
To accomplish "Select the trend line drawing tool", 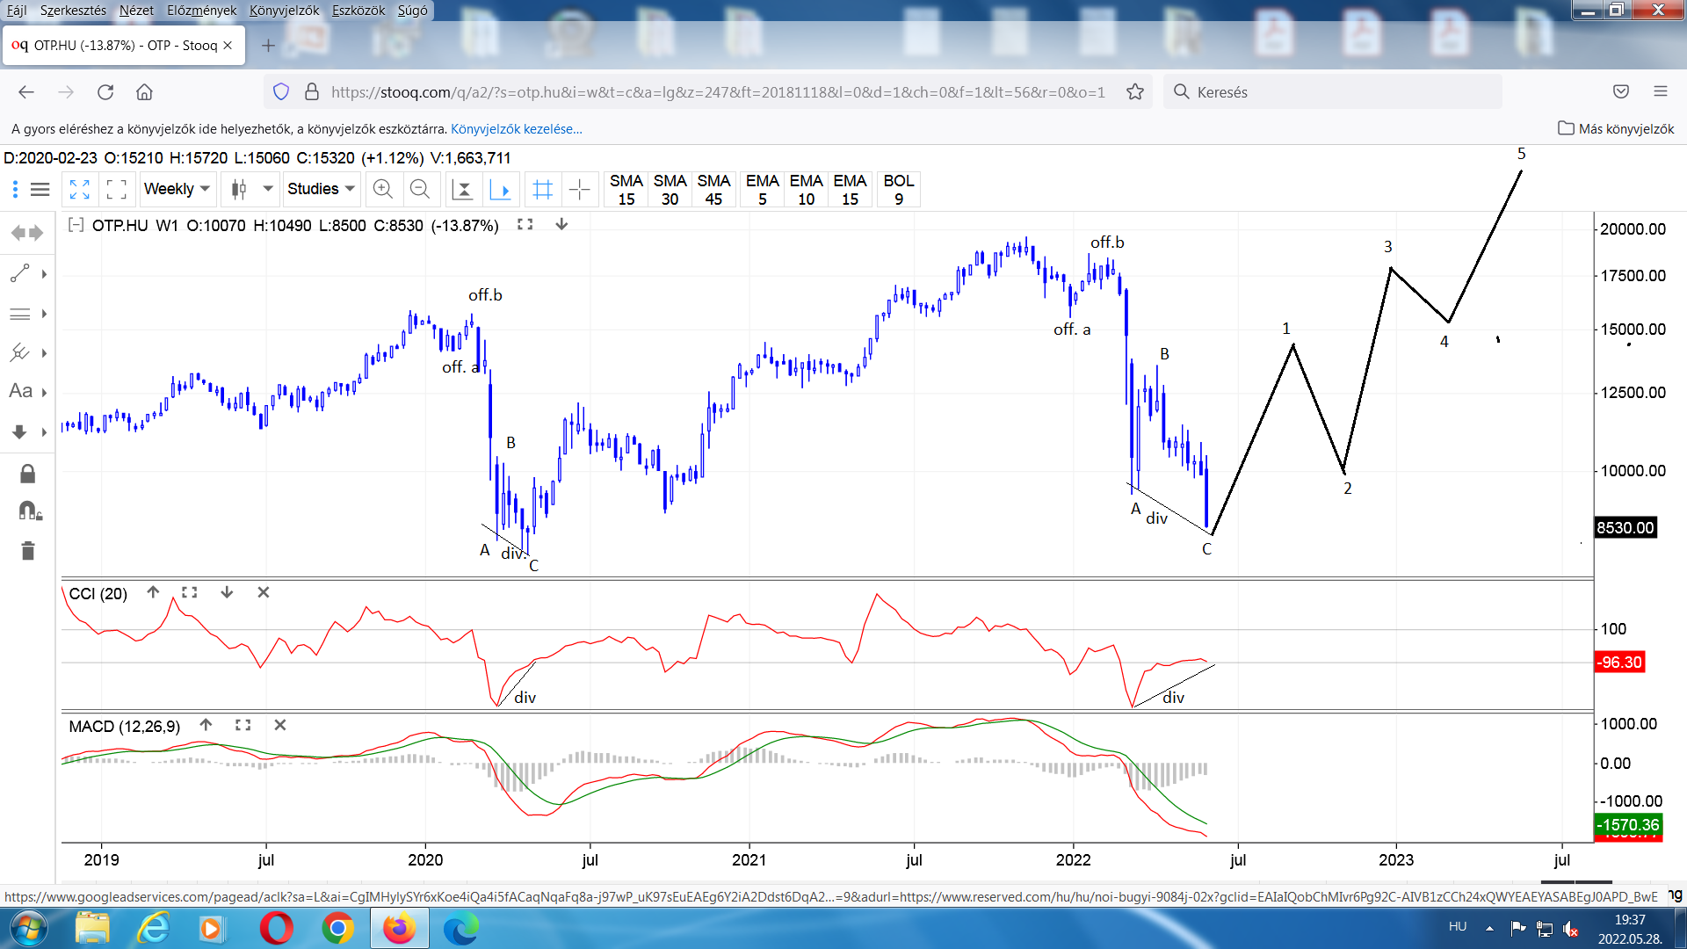I will click(19, 274).
